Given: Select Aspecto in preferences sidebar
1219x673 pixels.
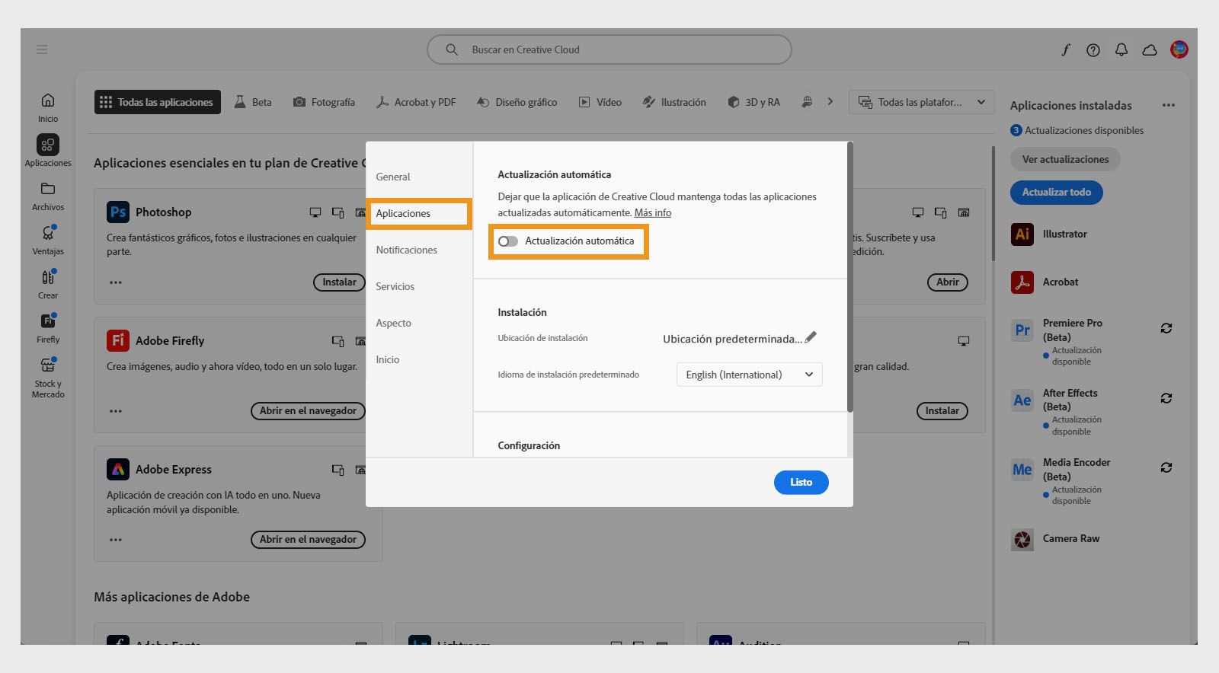Looking at the screenshot, I should pyautogui.click(x=394, y=323).
